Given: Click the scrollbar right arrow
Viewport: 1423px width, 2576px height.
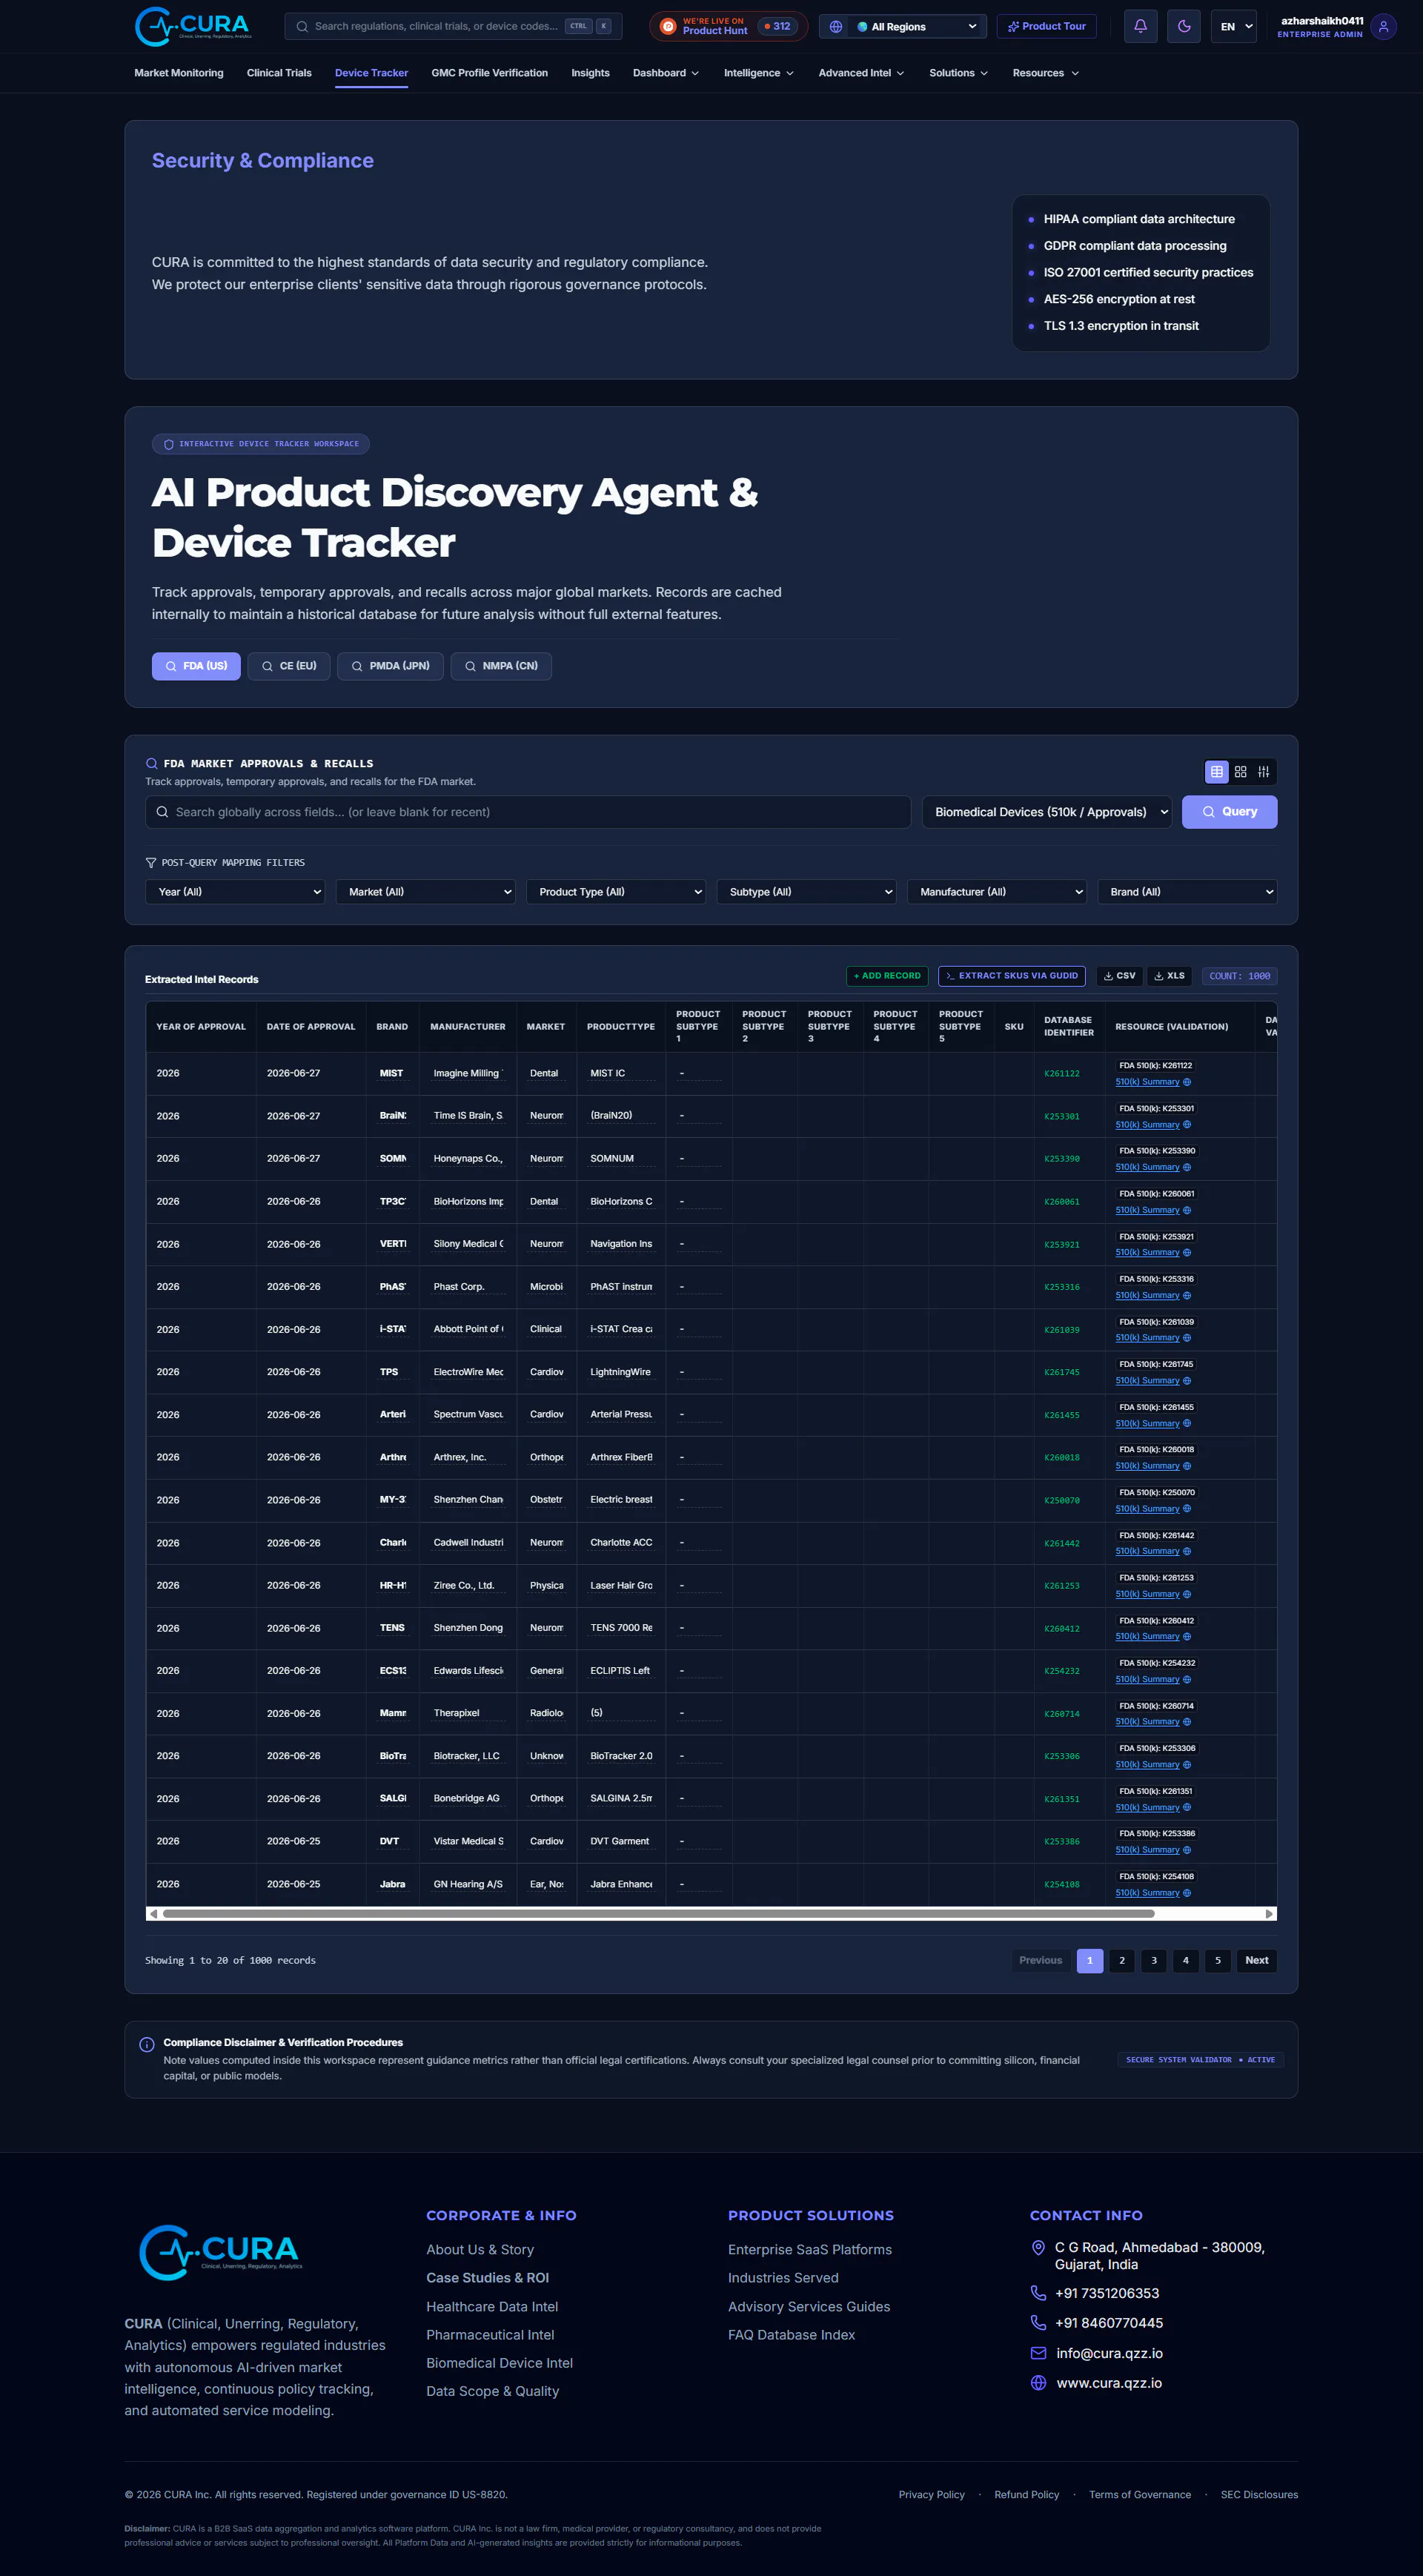Looking at the screenshot, I should coord(1269,1914).
